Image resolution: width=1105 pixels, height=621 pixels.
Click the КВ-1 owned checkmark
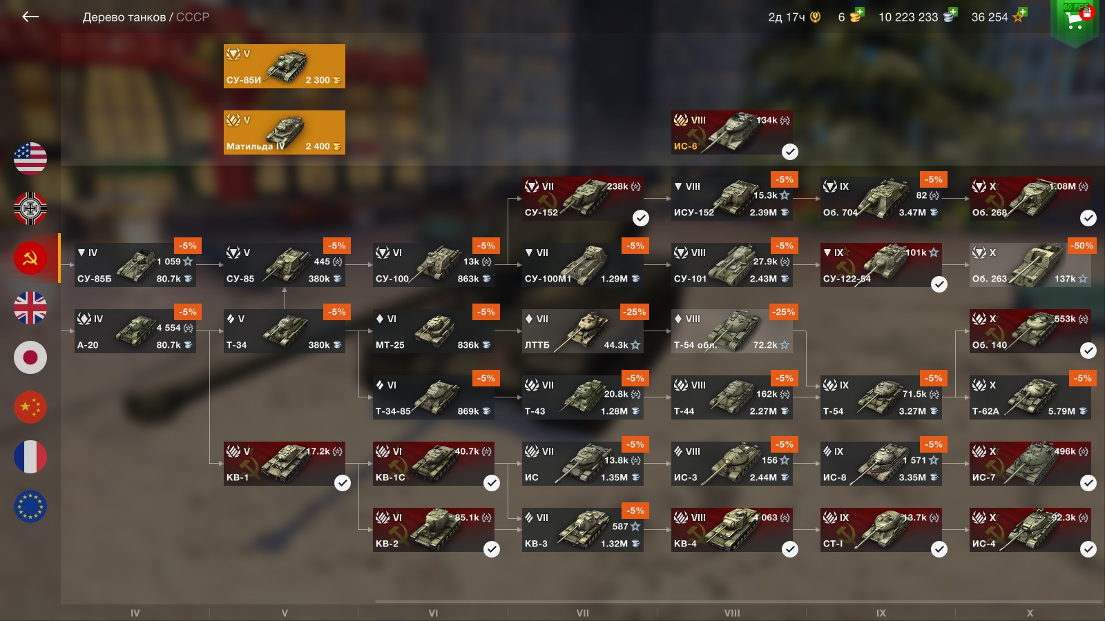tap(343, 483)
